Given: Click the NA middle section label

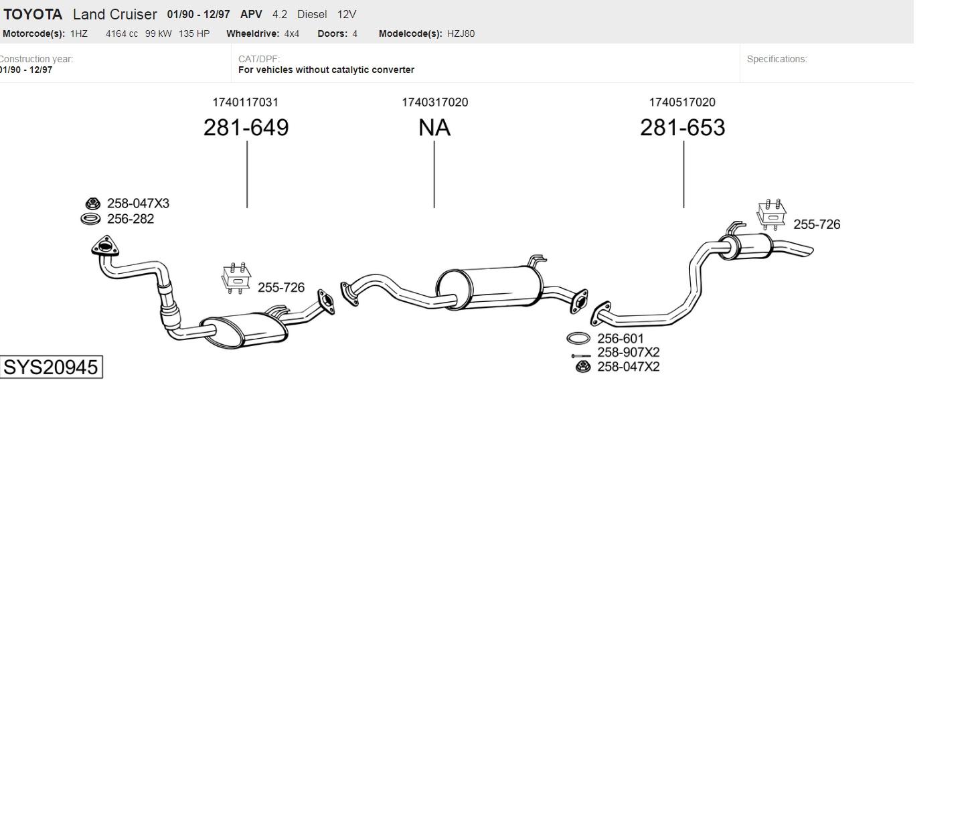Looking at the screenshot, I should pos(434,127).
